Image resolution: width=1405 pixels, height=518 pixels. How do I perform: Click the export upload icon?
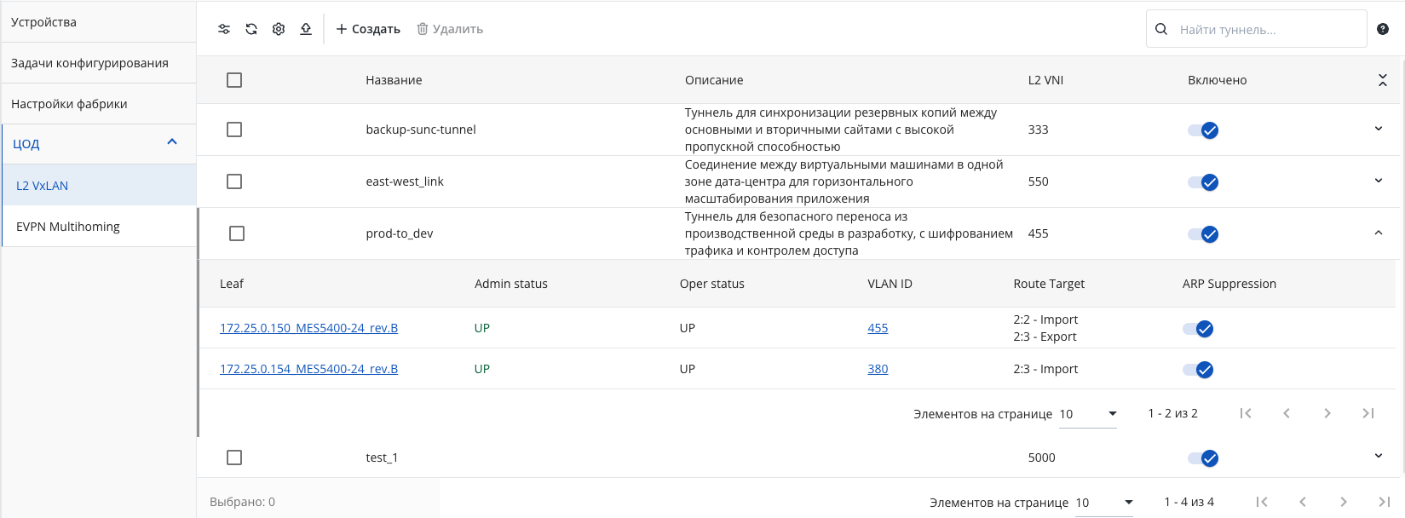pos(306,29)
